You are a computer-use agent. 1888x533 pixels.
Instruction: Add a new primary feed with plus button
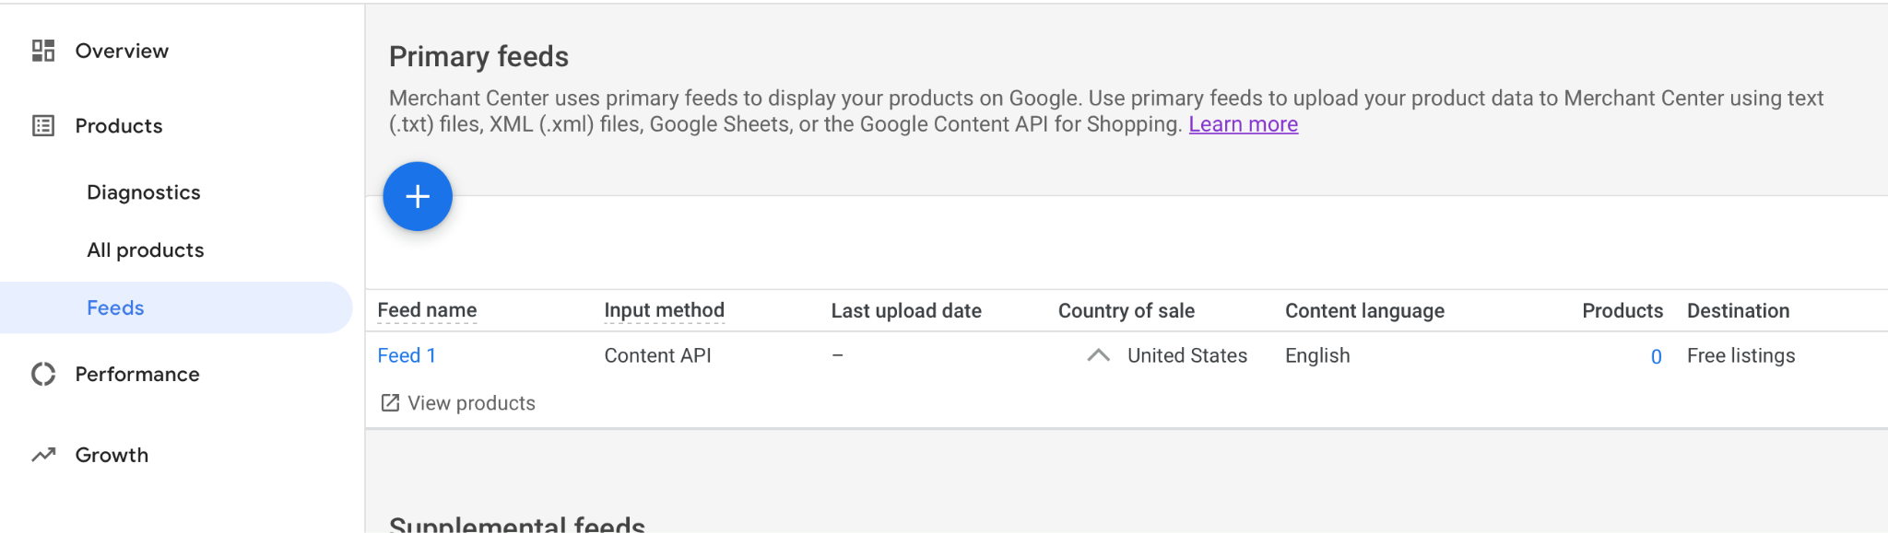point(418,196)
